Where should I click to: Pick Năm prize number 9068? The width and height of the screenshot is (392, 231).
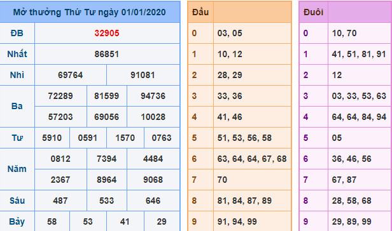153,180
